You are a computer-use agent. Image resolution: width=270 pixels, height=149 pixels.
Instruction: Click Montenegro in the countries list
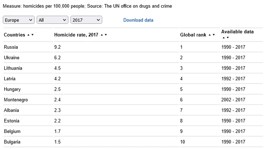tap(16, 100)
